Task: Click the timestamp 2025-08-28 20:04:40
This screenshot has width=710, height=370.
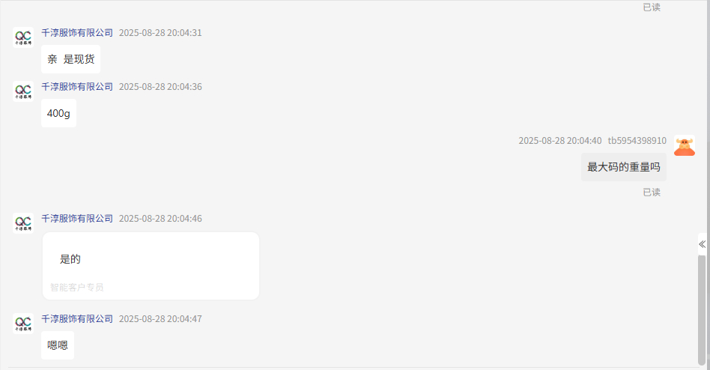Action: pyautogui.click(x=560, y=141)
